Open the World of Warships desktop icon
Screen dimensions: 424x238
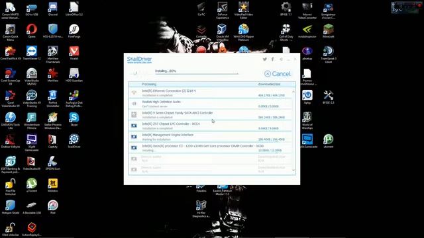coord(307,121)
